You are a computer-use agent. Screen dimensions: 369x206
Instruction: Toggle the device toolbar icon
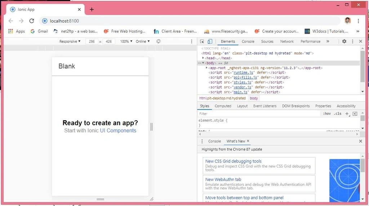210,41
